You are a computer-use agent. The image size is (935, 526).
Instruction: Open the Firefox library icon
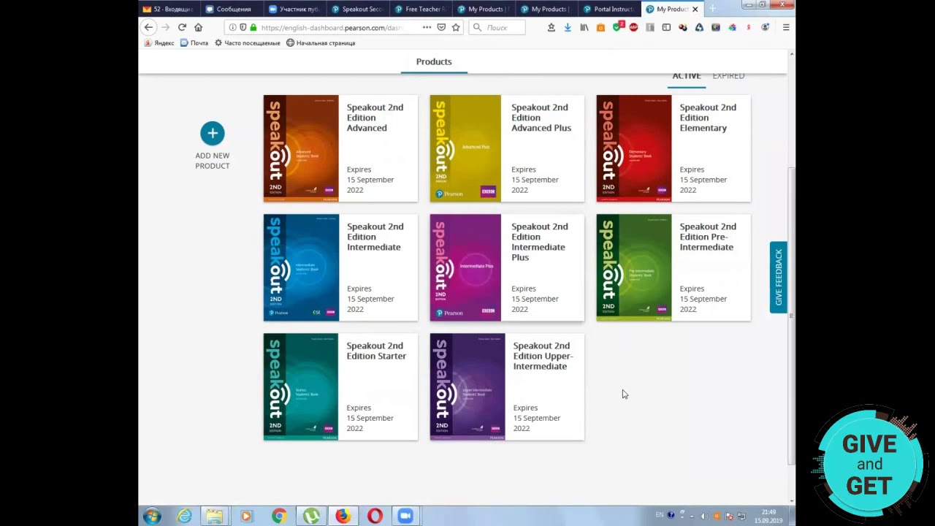(584, 27)
